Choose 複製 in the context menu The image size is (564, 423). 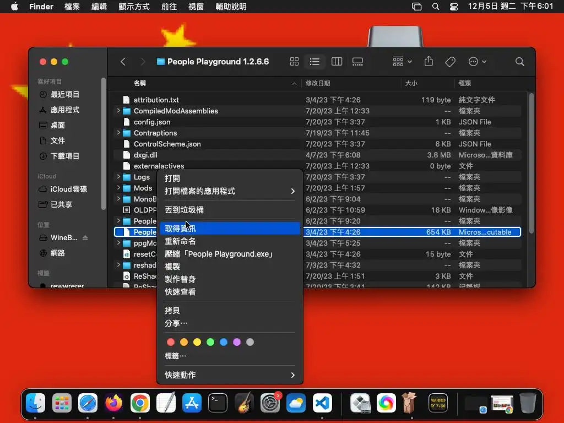pyautogui.click(x=230, y=266)
